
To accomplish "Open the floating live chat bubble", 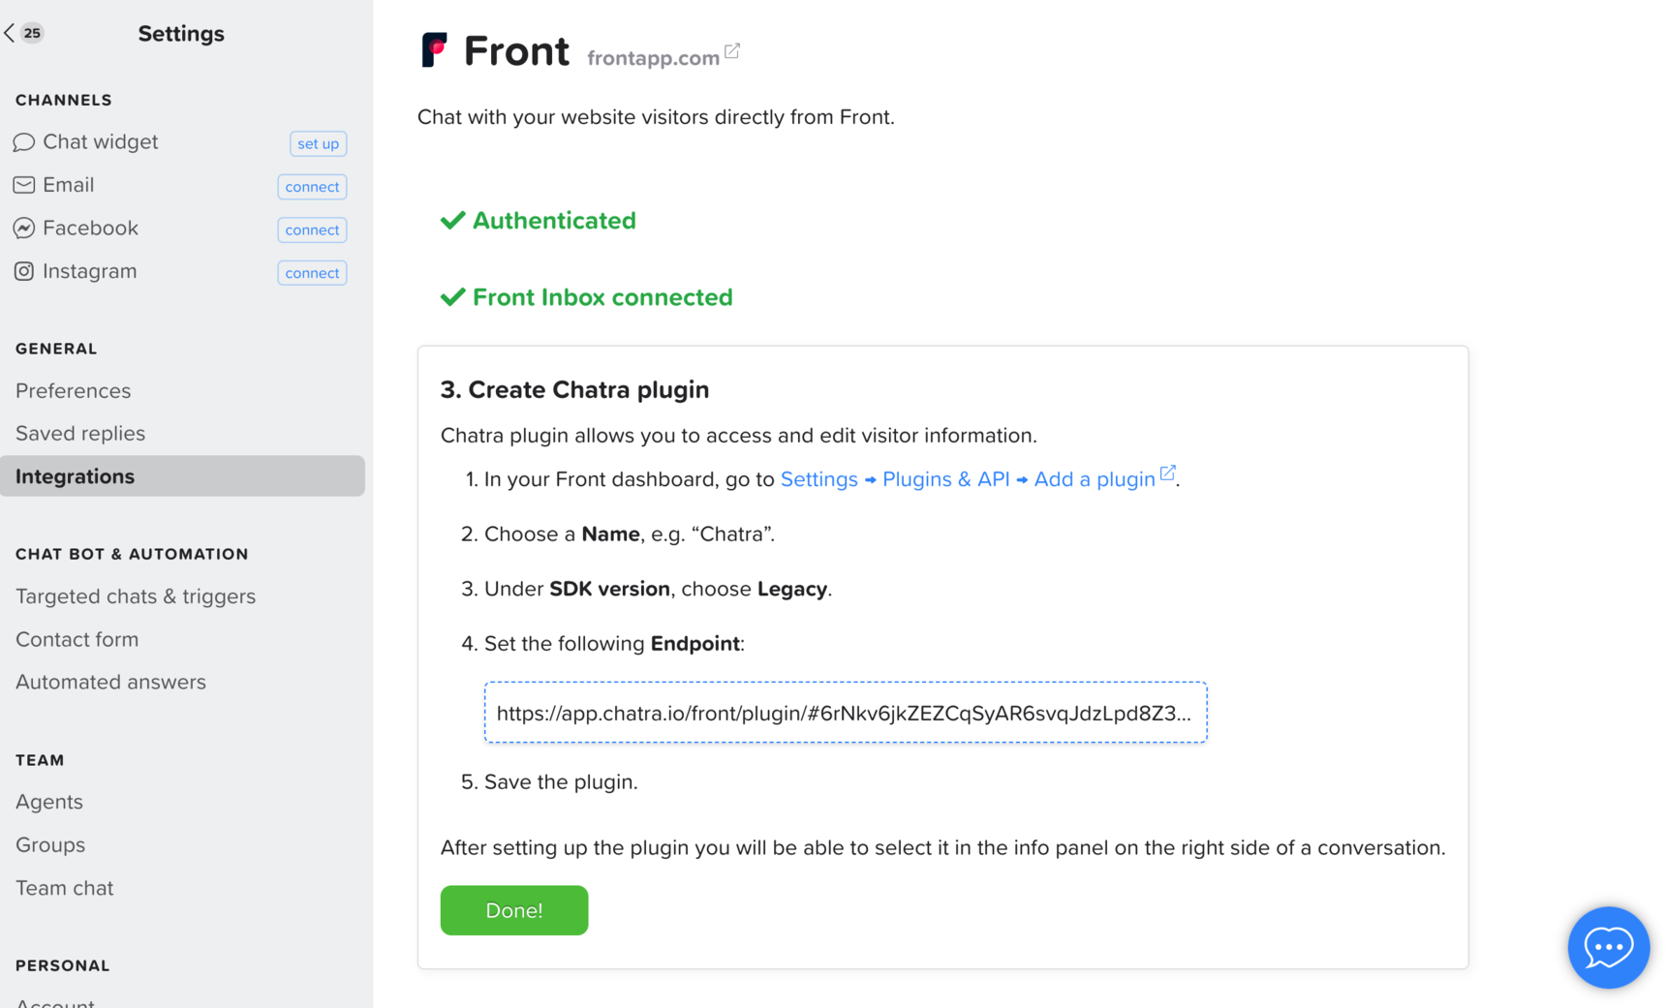I will 1608,947.
